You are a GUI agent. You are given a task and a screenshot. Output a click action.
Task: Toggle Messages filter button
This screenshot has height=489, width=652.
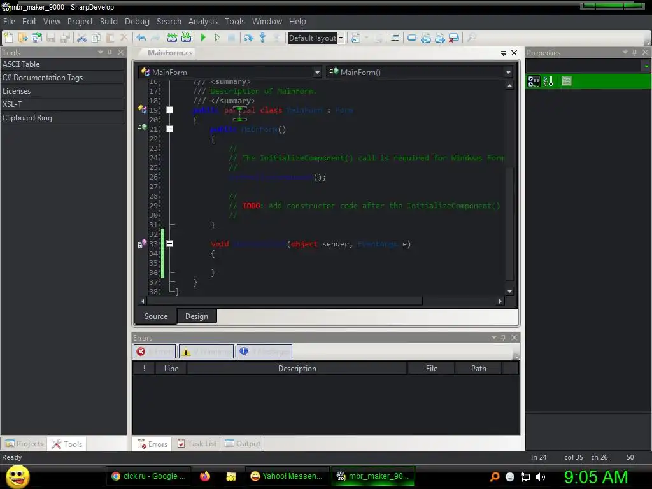click(x=264, y=351)
